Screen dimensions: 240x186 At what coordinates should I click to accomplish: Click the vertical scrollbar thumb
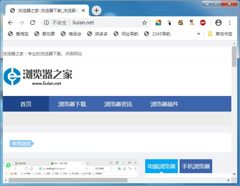coord(234,56)
